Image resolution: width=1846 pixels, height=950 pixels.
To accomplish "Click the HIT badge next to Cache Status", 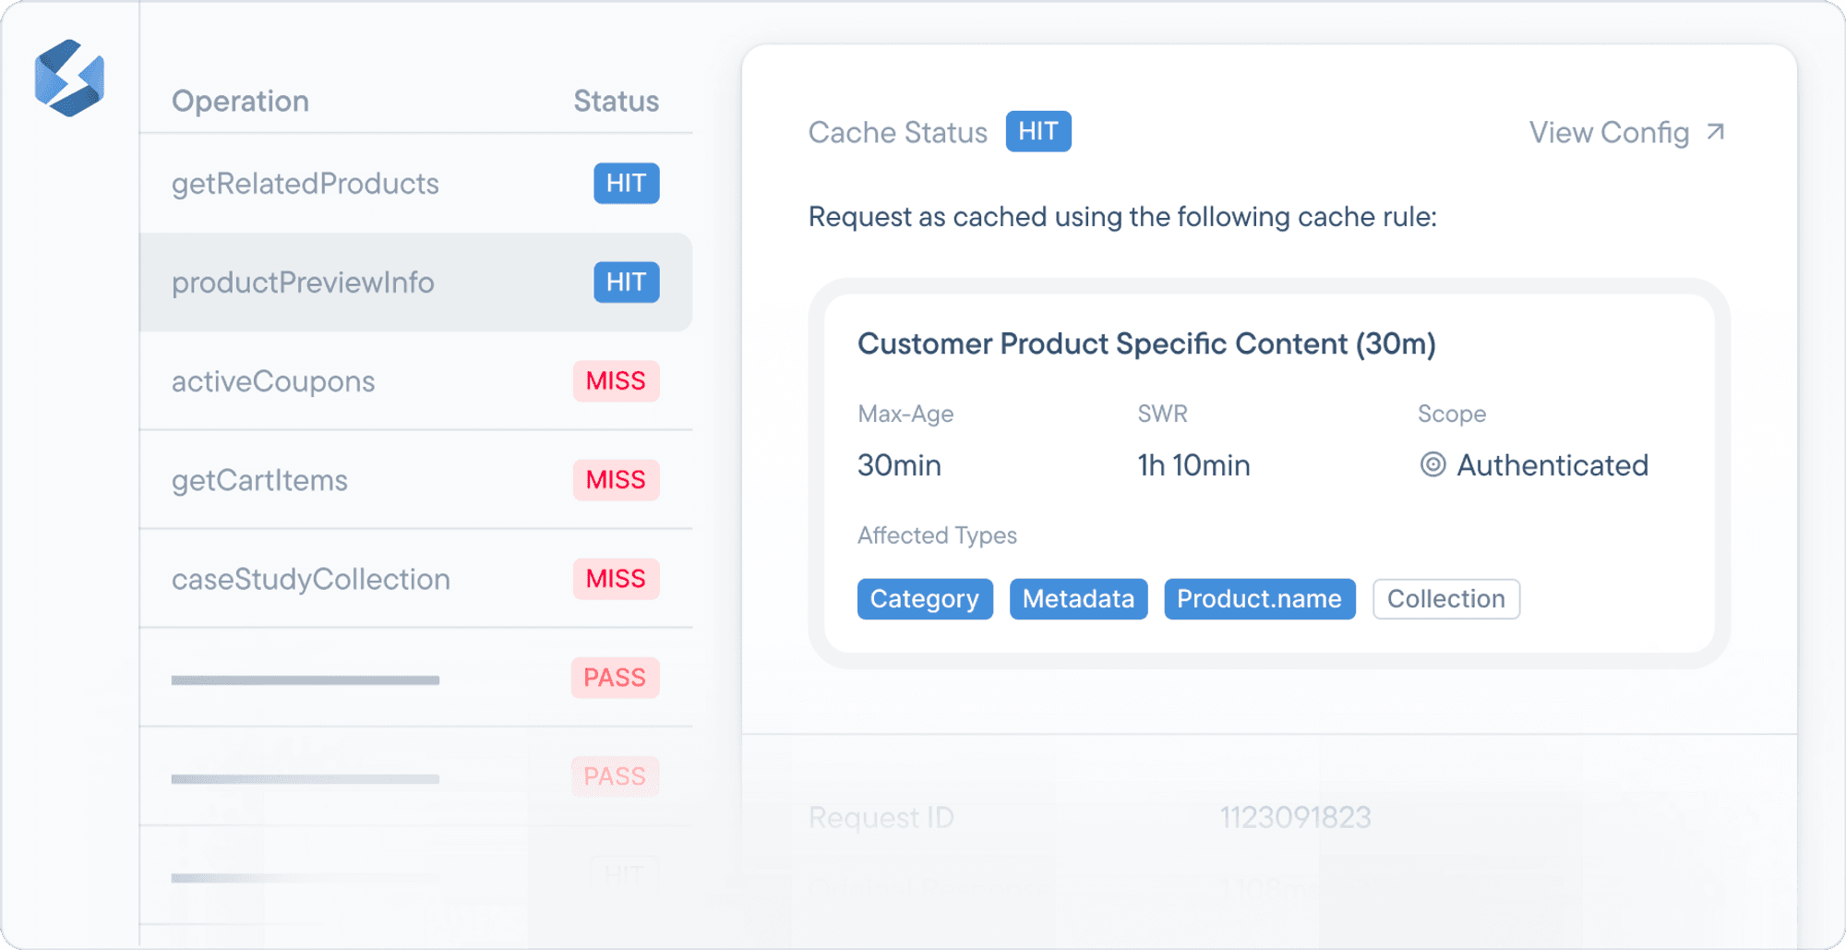I will (x=1038, y=131).
